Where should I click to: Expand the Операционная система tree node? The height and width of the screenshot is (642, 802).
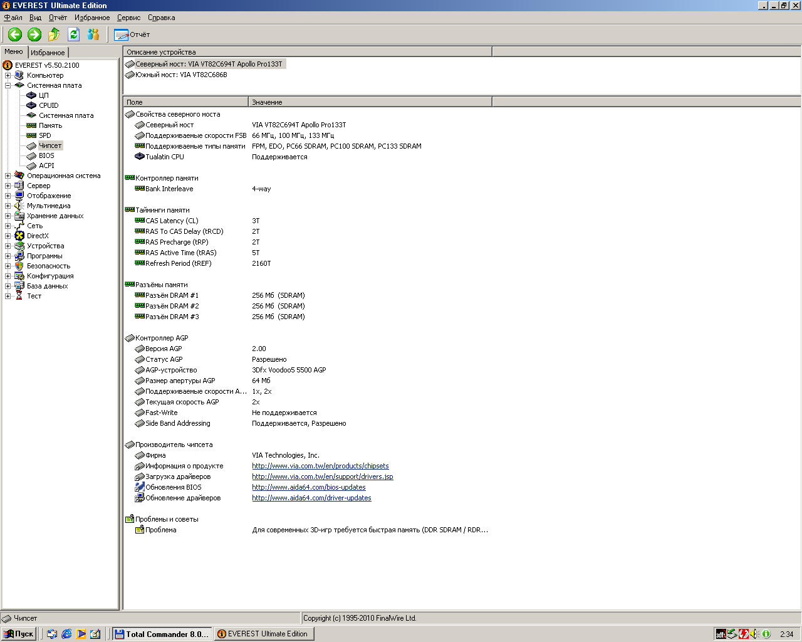(x=8, y=176)
